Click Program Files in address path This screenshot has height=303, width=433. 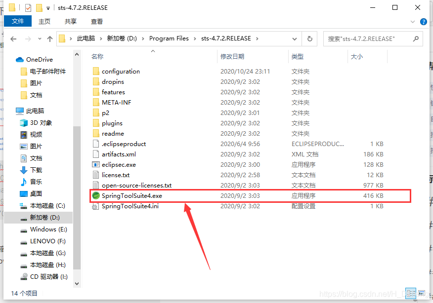coord(169,38)
